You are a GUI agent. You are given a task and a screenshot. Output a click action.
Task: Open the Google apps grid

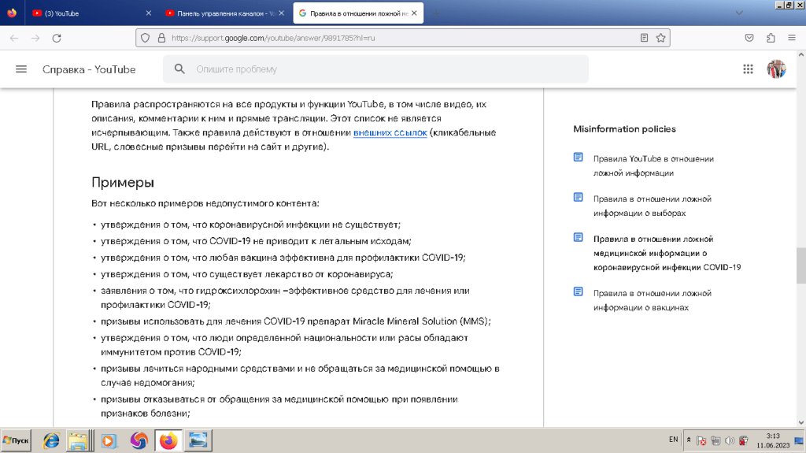click(x=748, y=69)
